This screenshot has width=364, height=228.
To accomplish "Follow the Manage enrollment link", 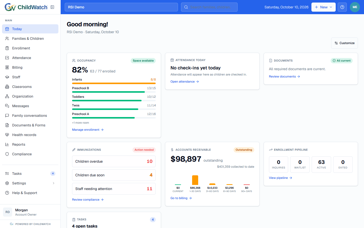I will tap(88, 130).
